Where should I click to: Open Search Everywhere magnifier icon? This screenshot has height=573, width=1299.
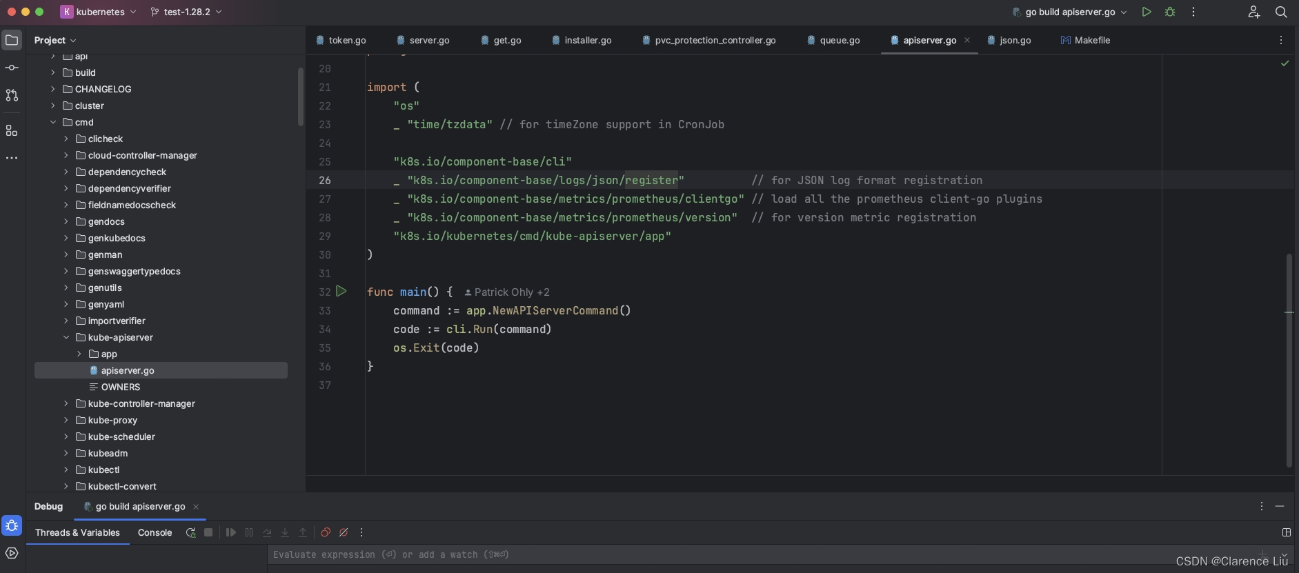pos(1281,12)
